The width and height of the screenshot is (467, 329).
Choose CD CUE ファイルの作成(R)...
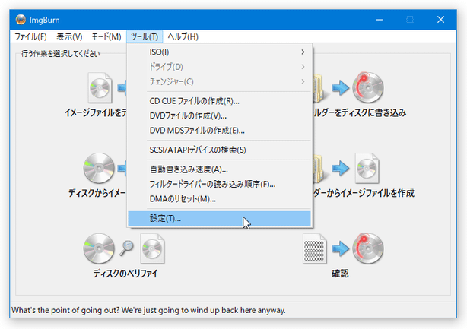[x=220, y=101]
